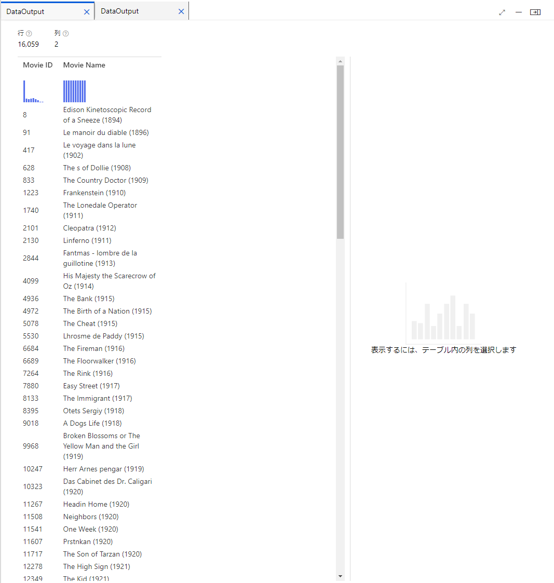Image resolution: width=554 pixels, height=583 pixels.
Task: Select row count value 16,059
Action: tap(28, 44)
